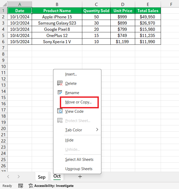This screenshot has width=179, height=189.
Task: Click the date cell 10/1/2024
Action: (x=20, y=17)
